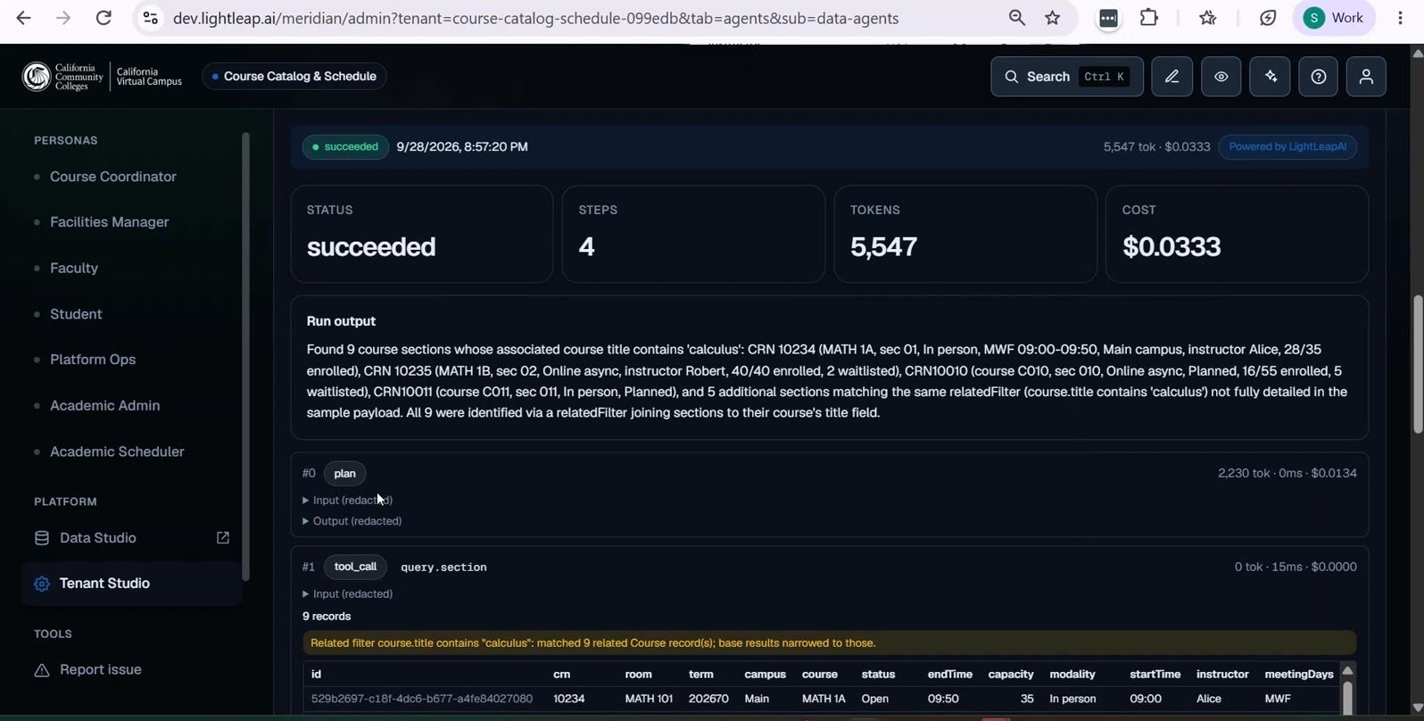Toggle the eye preview icon in header

tap(1221, 77)
